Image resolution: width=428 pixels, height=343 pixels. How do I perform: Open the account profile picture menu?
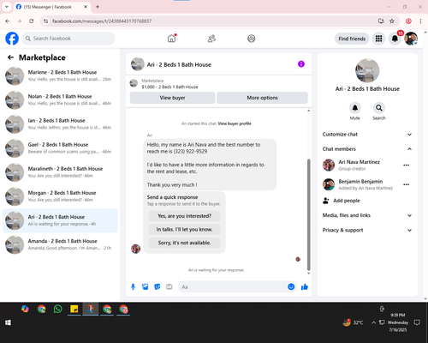click(x=411, y=39)
